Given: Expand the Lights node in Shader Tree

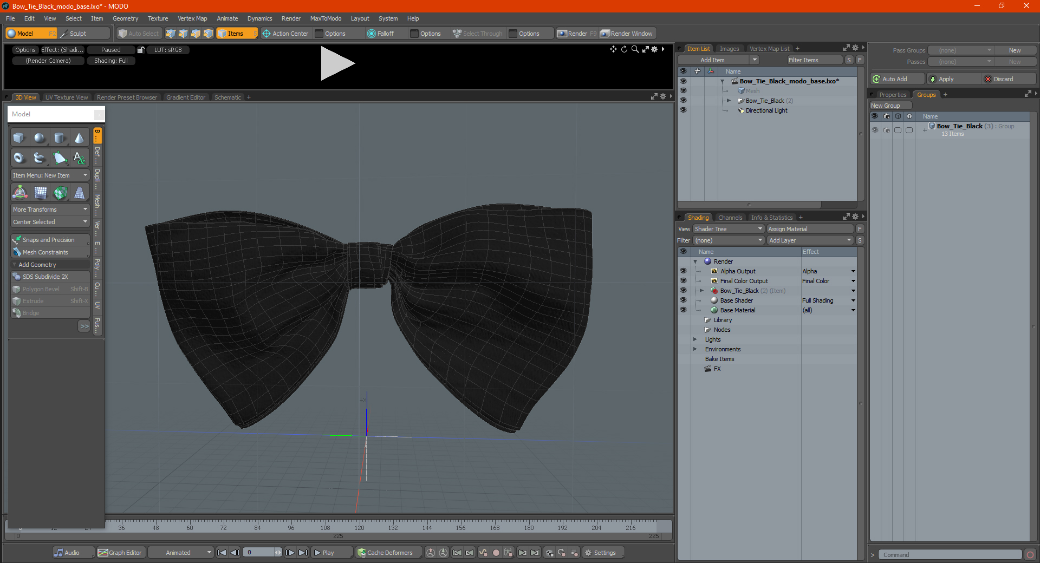Looking at the screenshot, I should pos(695,339).
